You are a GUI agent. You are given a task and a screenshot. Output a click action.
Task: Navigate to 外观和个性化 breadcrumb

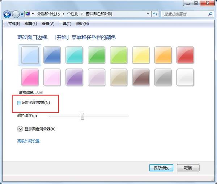pyautogui.click(x=48, y=14)
